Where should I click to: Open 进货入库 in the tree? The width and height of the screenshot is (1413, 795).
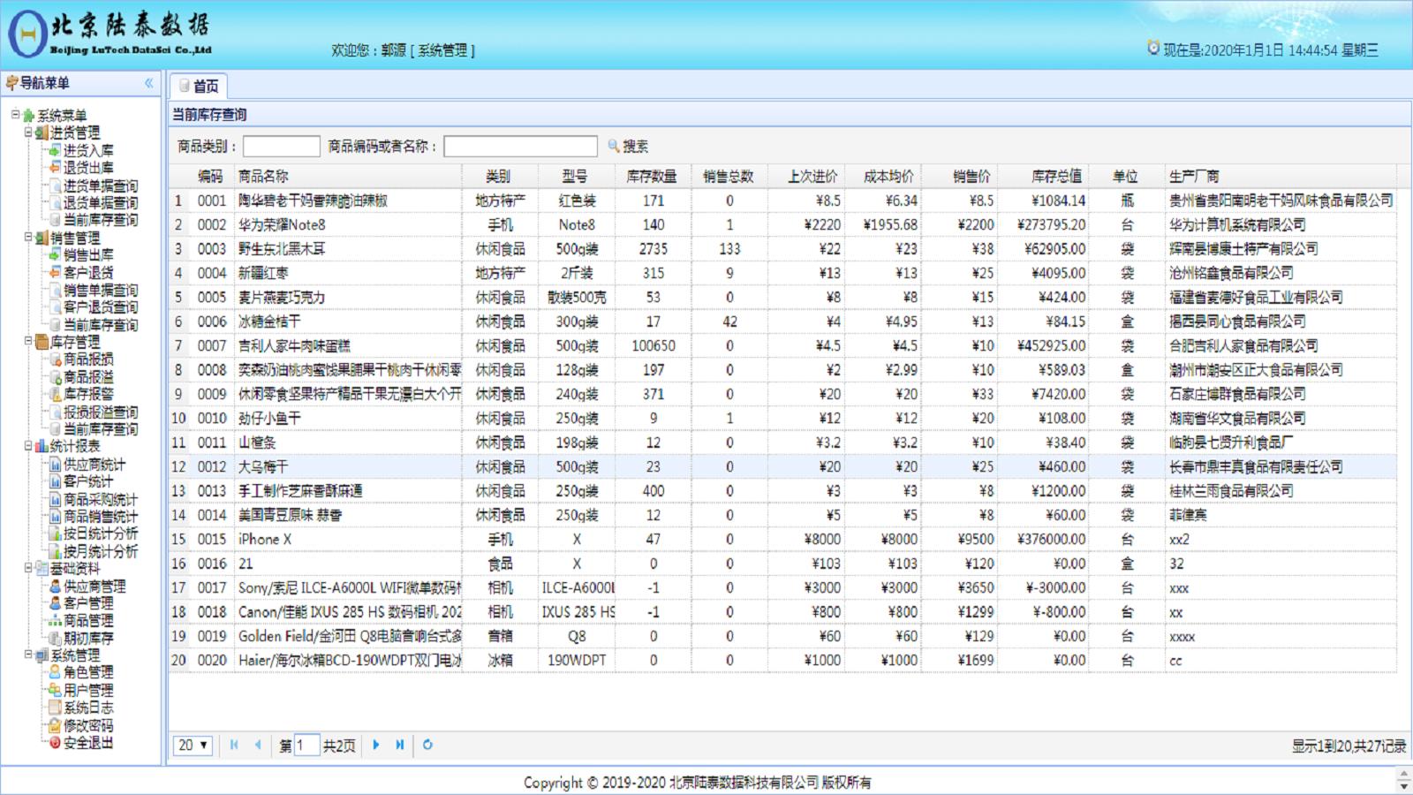[88, 150]
